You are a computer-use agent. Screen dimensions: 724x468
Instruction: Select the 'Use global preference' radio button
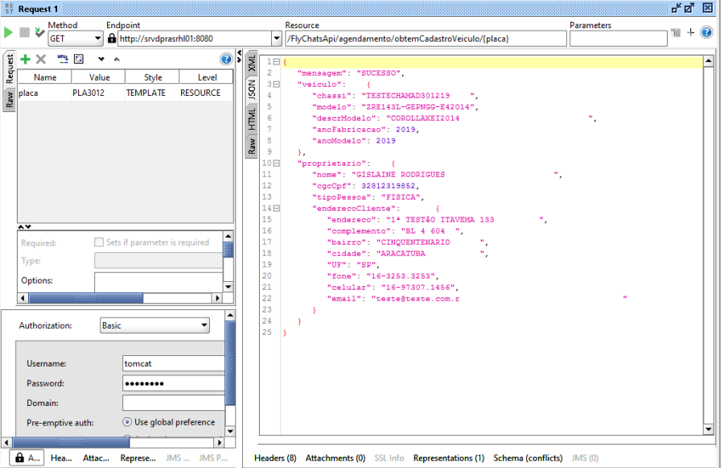pyautogui.click(x=127, y=422)
